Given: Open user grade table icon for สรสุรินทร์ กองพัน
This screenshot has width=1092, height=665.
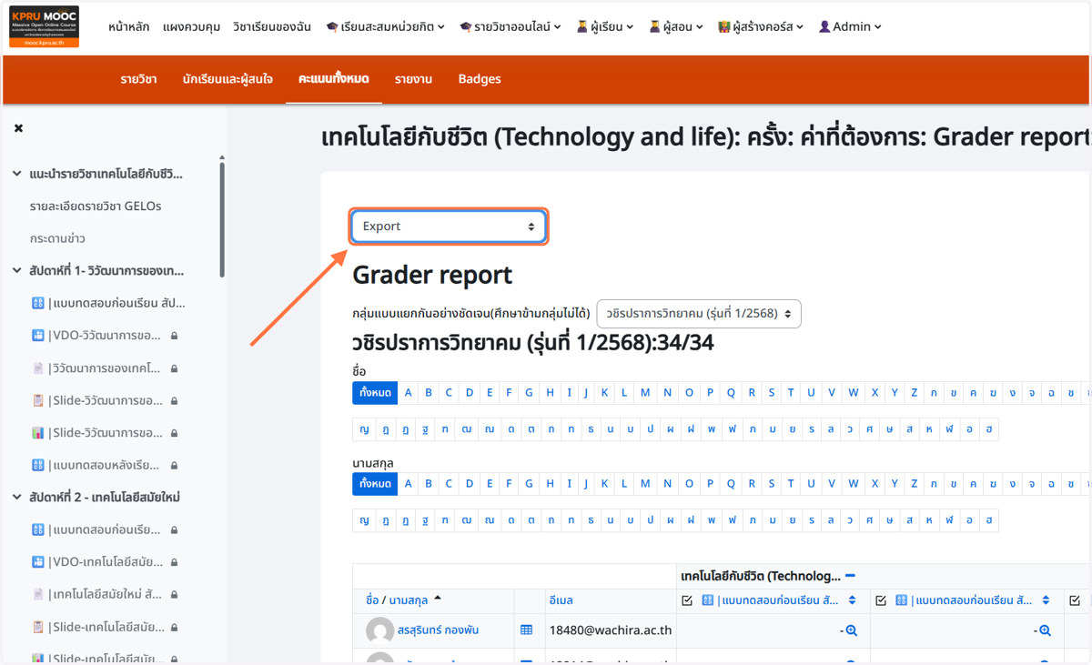Looking at the screenshot, I should [526, 630].
